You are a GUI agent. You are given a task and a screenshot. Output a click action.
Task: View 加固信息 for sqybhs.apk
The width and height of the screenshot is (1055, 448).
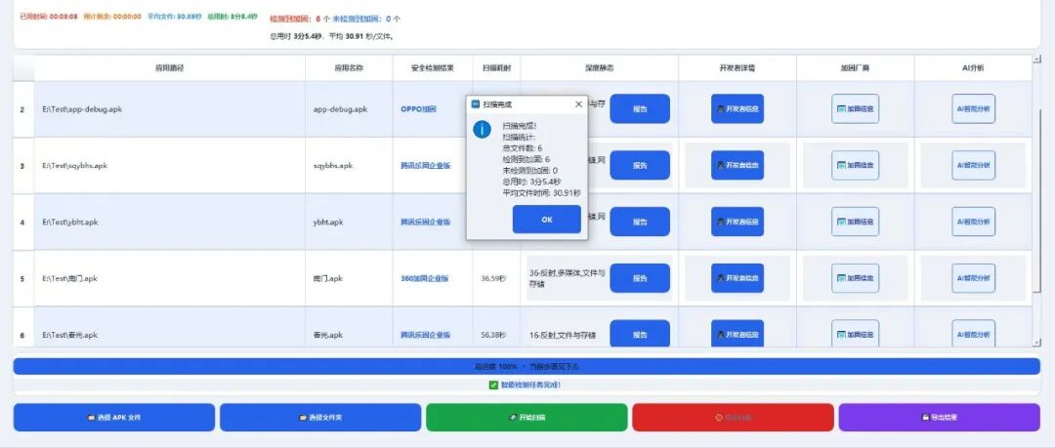coord(855,166)
